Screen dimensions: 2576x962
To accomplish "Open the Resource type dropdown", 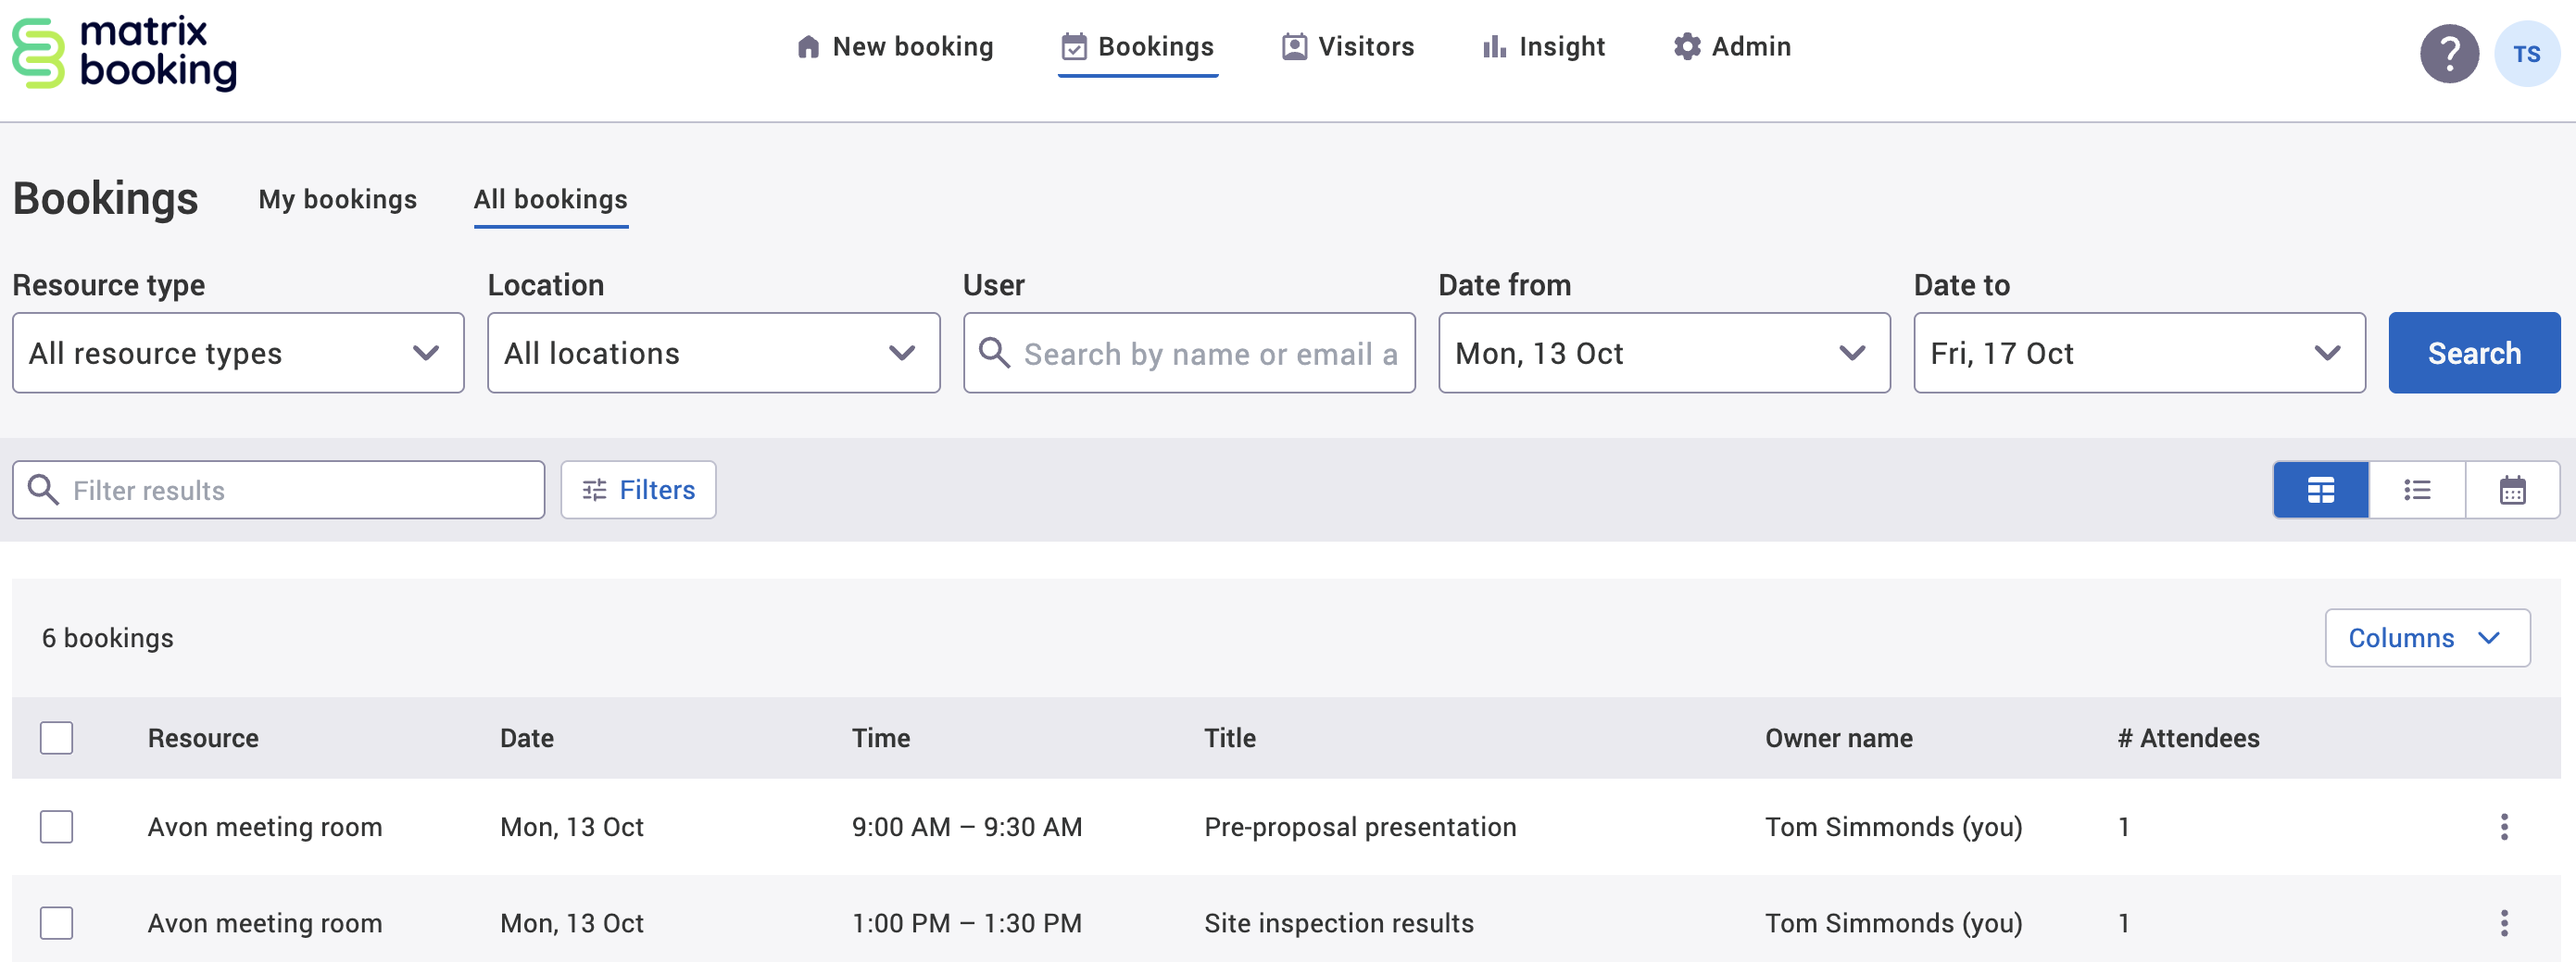I will click(x=238, y=352).
